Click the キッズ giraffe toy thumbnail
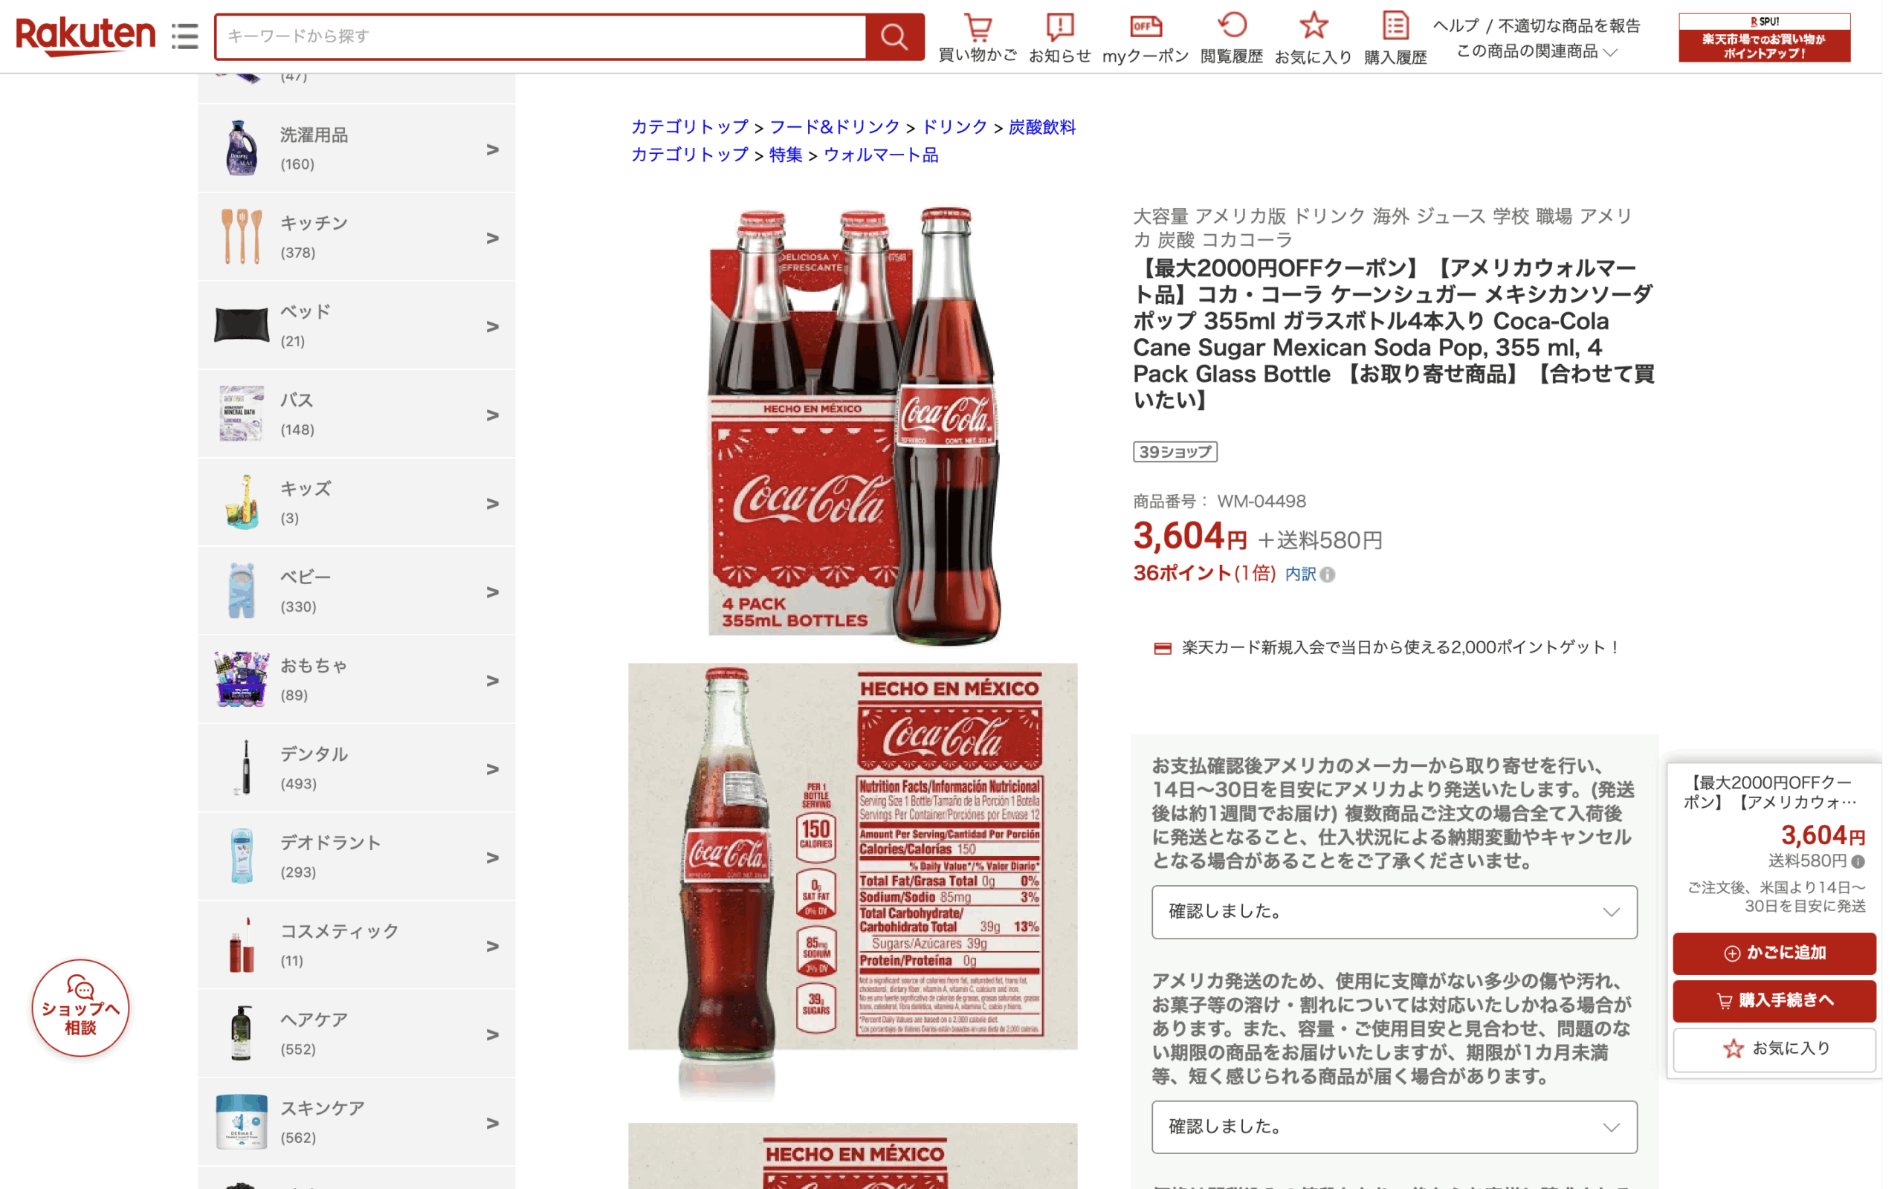Image resolution: width=1903 pixels, height=1189 pixels. point(242,502)
